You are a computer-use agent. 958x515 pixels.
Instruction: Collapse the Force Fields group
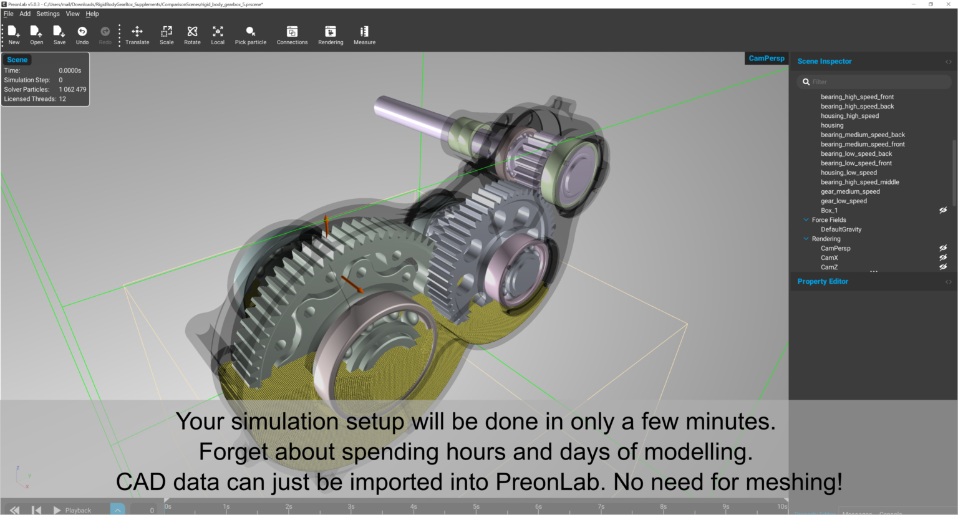tap(806, 219)
